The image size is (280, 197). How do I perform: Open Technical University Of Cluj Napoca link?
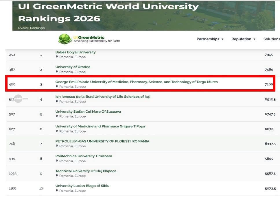tap(86, 171)
